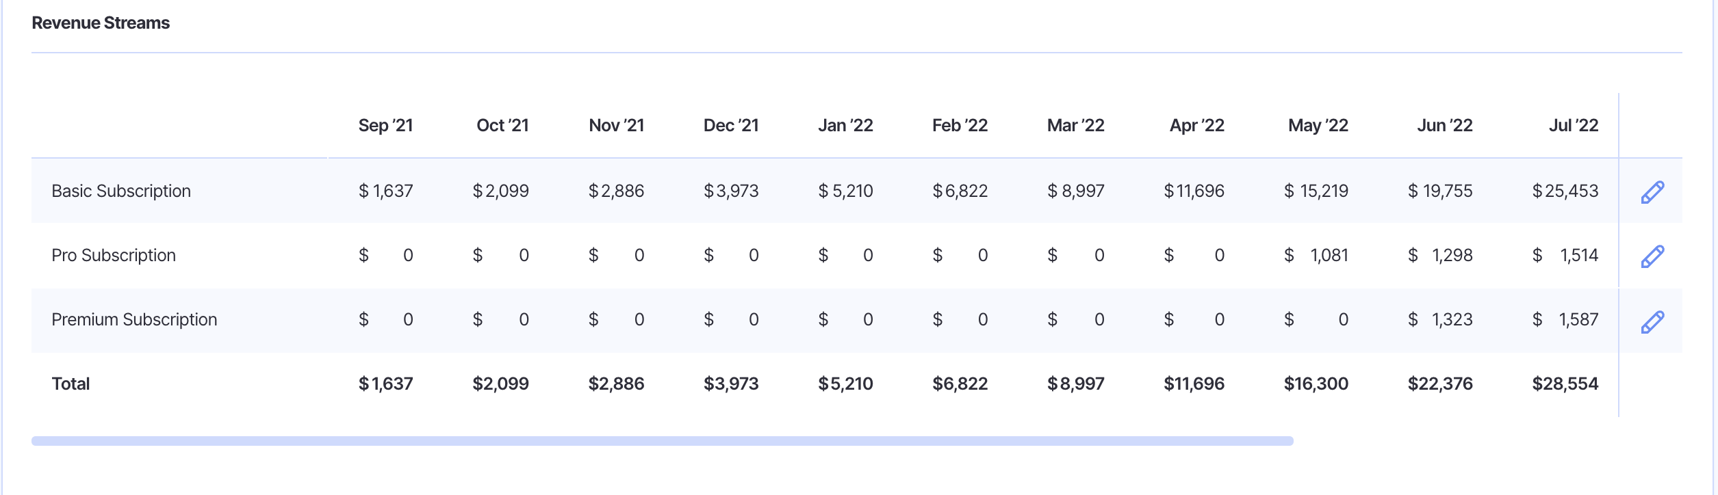Image resolution: width=1718 pixels, height=495 pixels.
Task: Click the Jul '22 column header
Action: pyautogui.click(x=1574, y=125)
